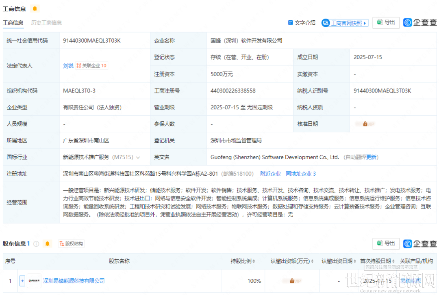This screenshot has height=295, width=439.
Task: Click organization code MAEQL3T0-3
Action: tap(79, 90)
